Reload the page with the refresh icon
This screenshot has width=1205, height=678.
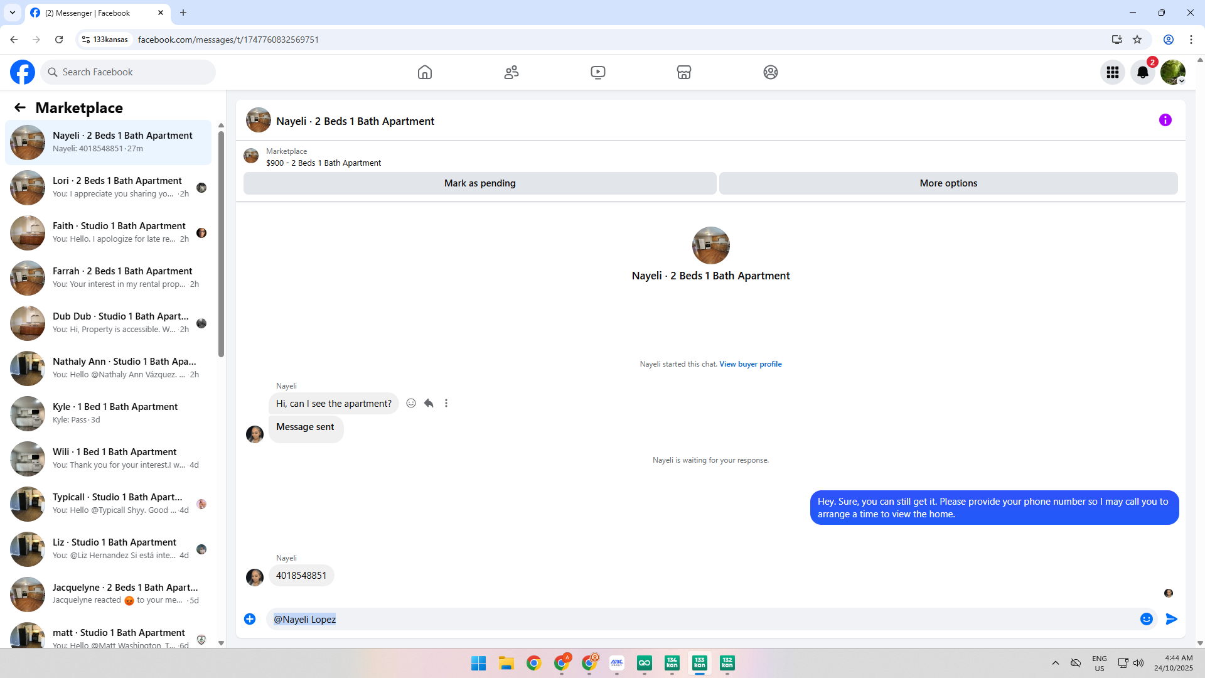pyautogui.click(x=59, y=40)
